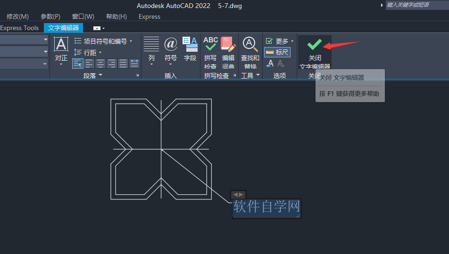
Task: Click the undo arrow icon
Action: click(270, 63)
